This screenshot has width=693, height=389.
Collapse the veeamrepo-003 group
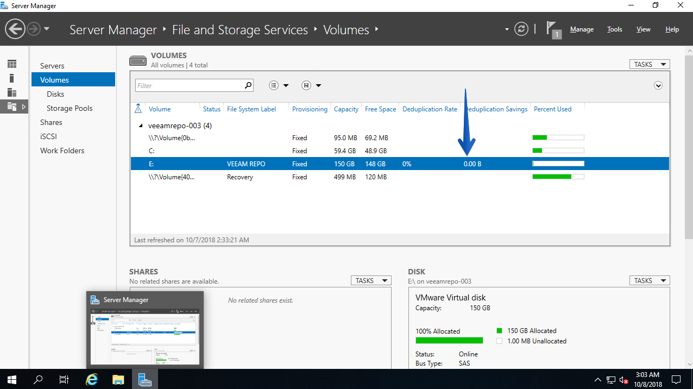pyautogui.click(x=141, y=126)
